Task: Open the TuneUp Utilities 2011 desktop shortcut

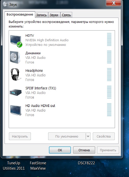Action: click(14, 166)
